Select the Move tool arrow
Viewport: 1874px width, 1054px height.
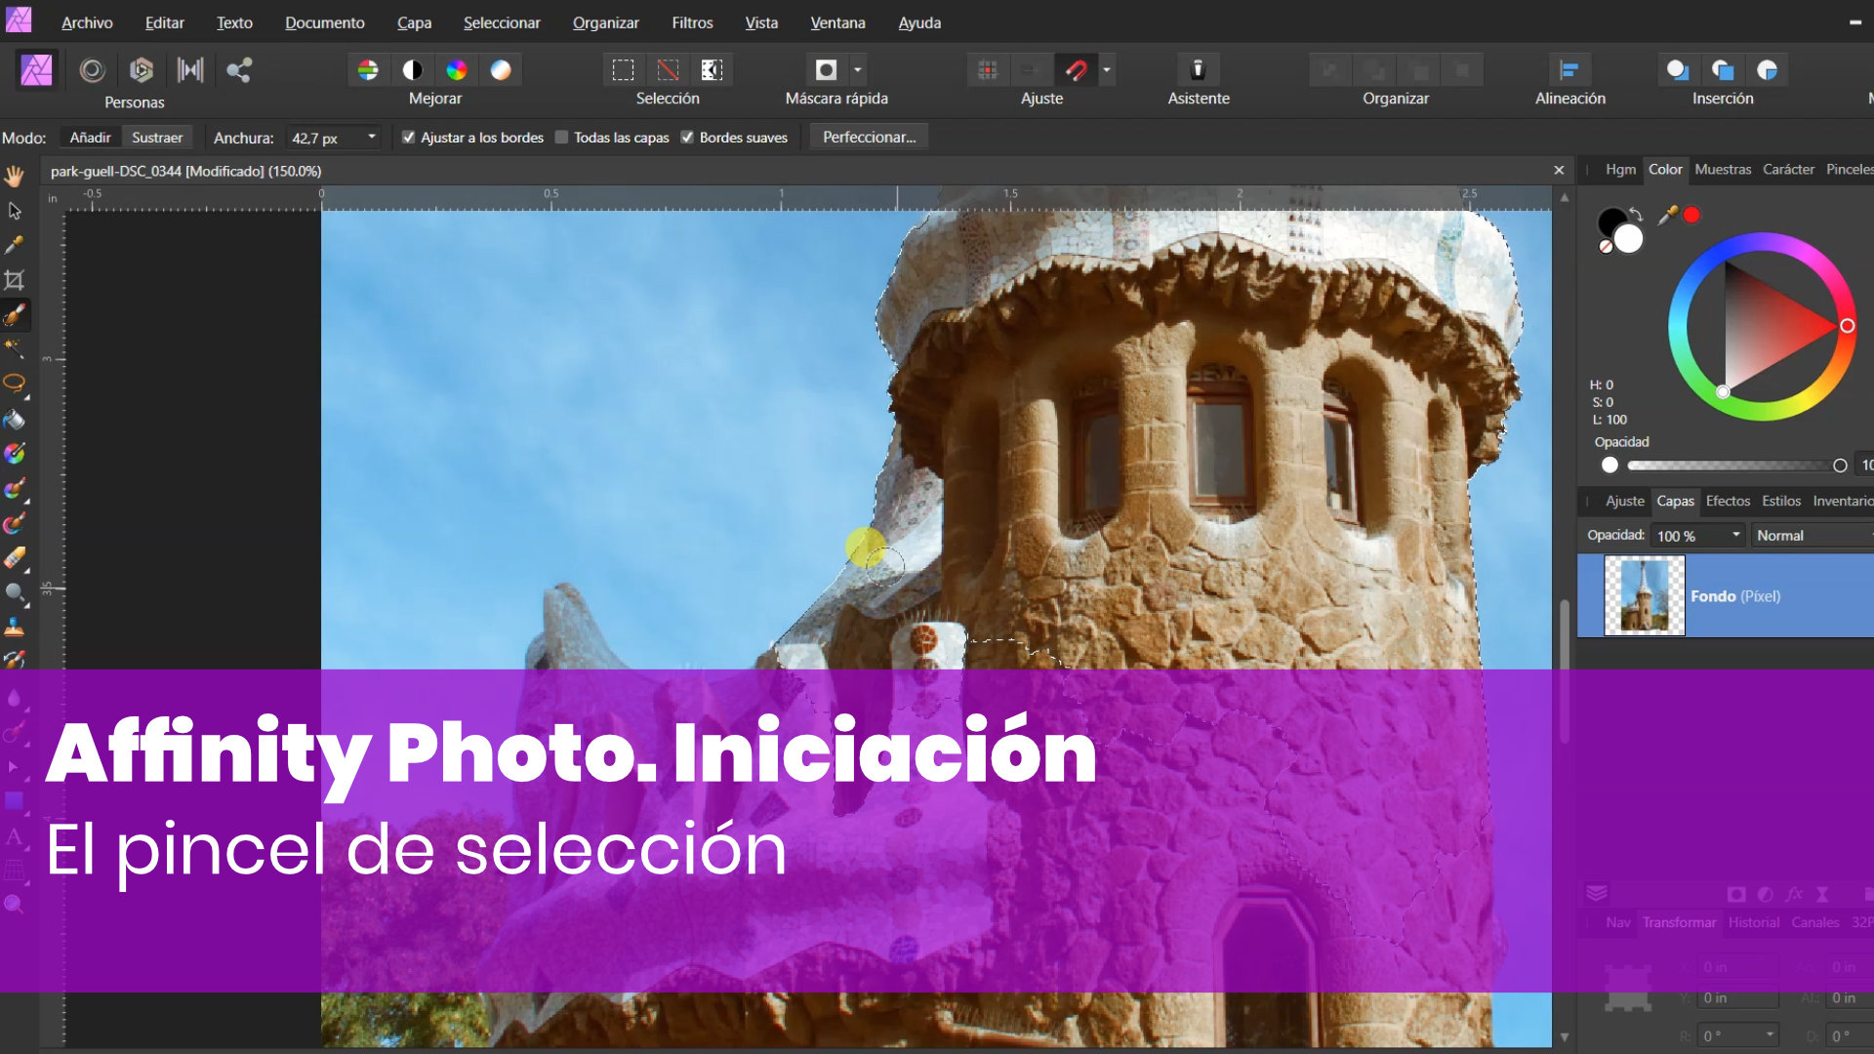(x=15, y=211)
